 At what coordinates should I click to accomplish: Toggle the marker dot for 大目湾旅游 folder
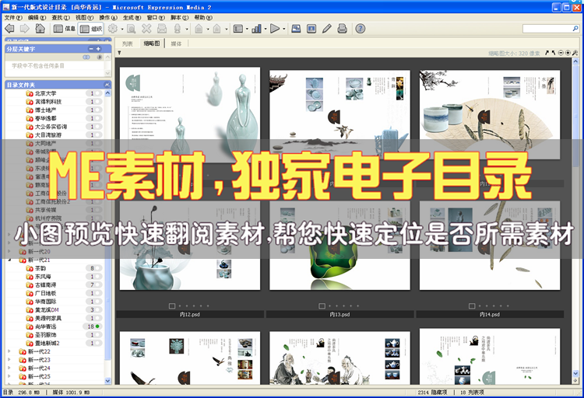coord(98,134)
